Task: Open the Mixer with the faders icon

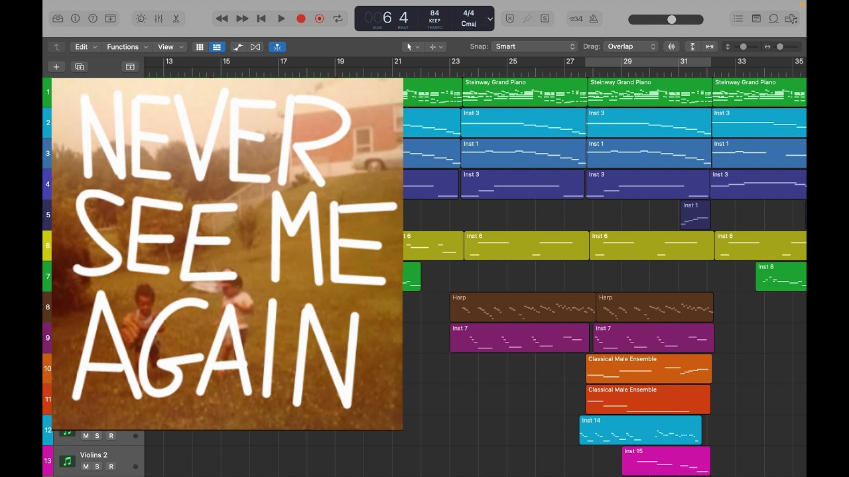Action: [159, 19]
